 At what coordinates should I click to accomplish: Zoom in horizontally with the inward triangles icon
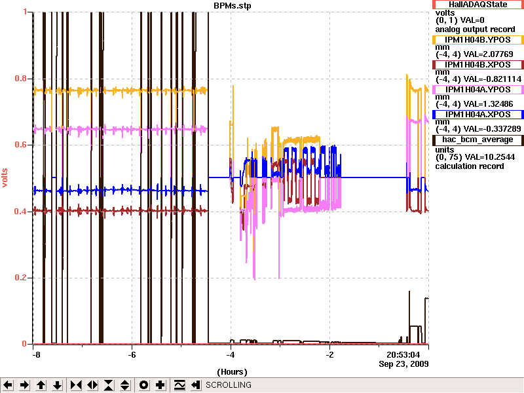76,385
